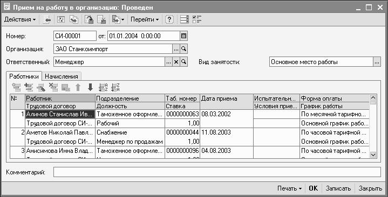Screen dimensions: 388x197
Task: Sort rows ascending A-Z
Action: tap(103, 87)
